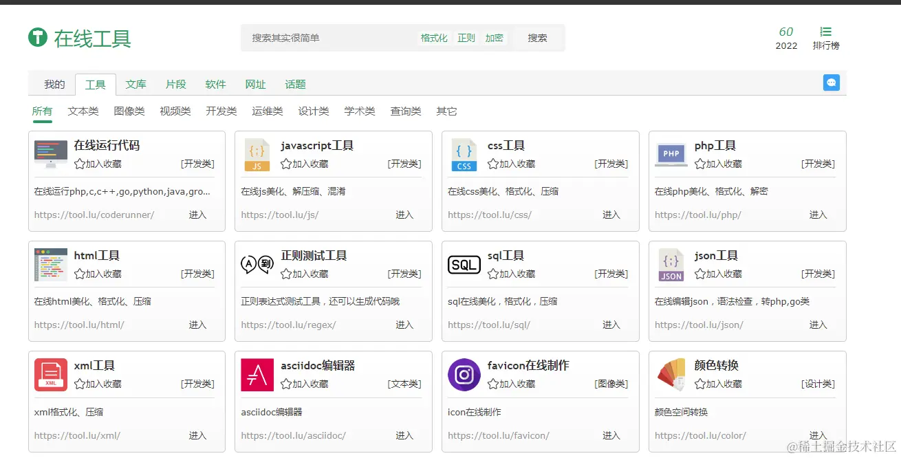Filter by 图像类 category

tap(129, 111)
